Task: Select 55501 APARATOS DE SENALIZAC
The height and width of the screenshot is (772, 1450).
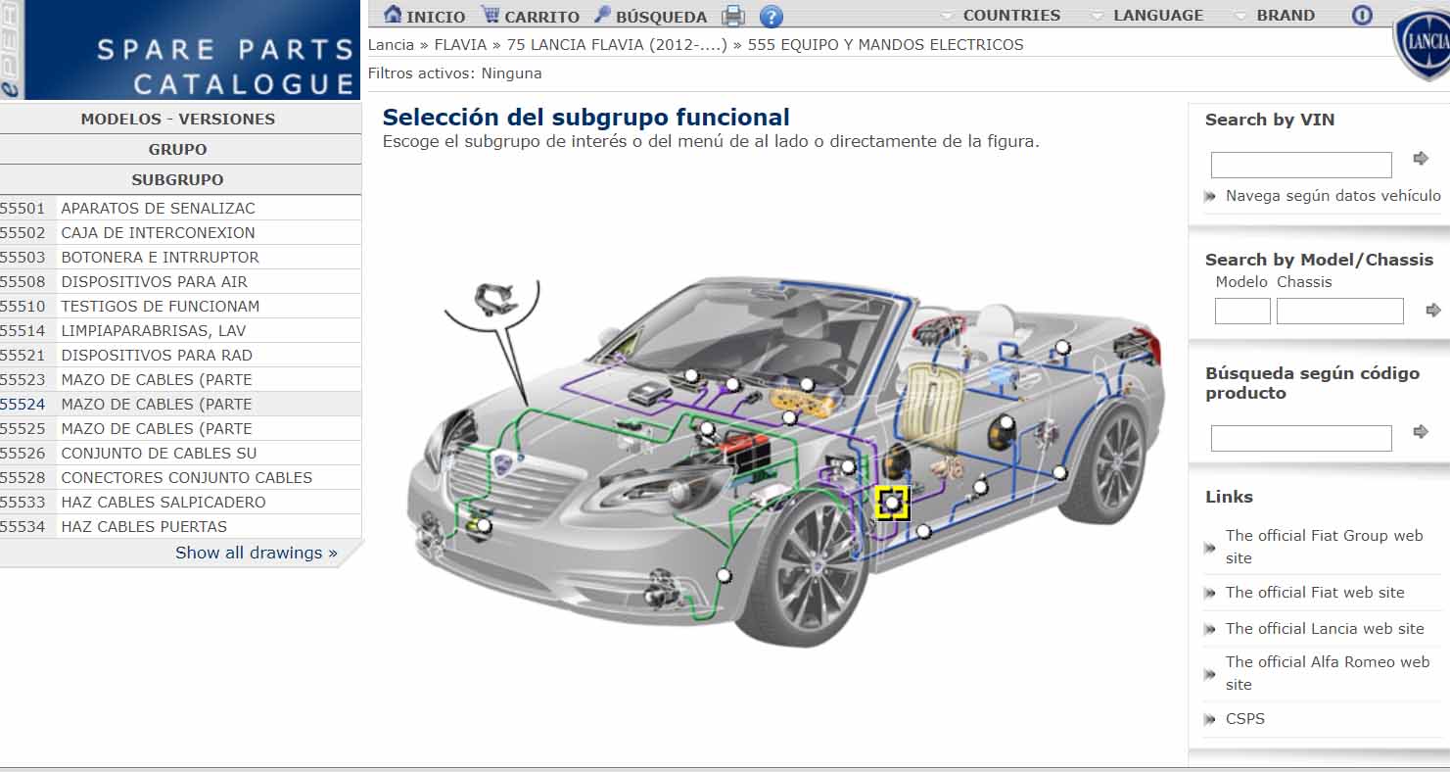Action: [180, 208]
